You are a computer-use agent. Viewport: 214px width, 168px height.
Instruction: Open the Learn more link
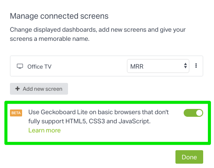pos(45,130)
